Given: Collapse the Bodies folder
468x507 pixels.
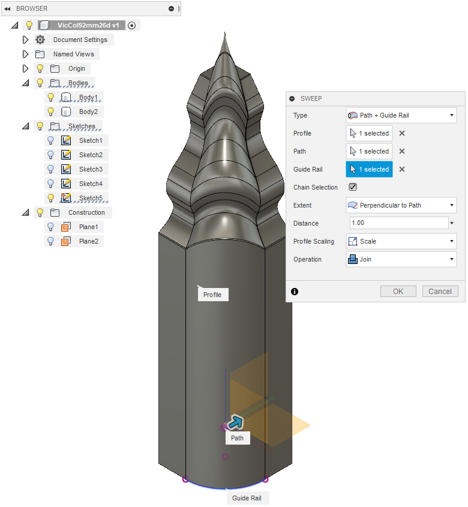Looking at the screenshot, I should pyautogui.click(x=25, y=83).
